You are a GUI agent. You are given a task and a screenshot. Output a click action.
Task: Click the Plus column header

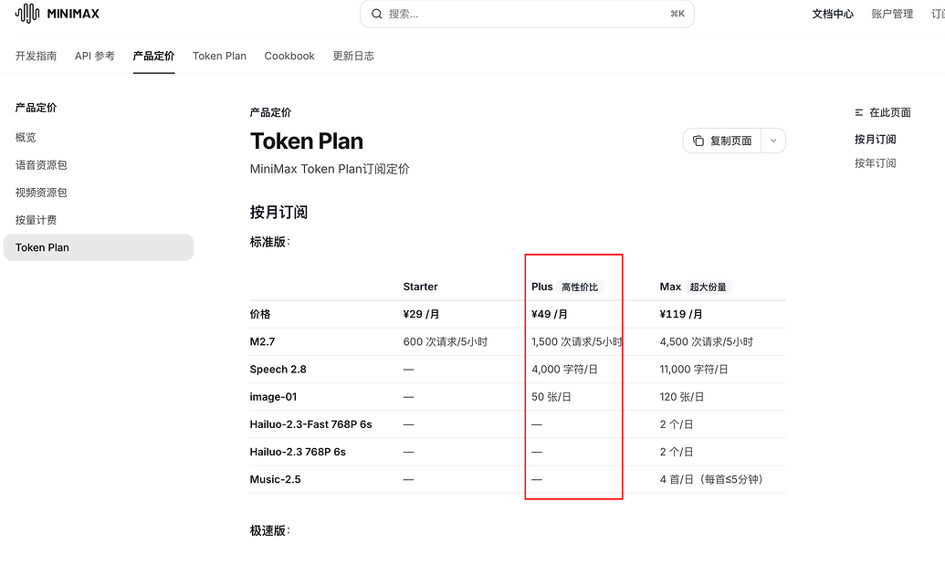click(x=541, y=287)
